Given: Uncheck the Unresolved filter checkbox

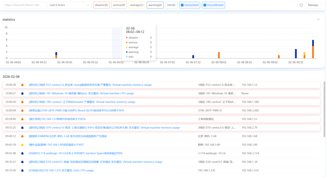Looking at the screenshot, I should (x=182, y=5).
